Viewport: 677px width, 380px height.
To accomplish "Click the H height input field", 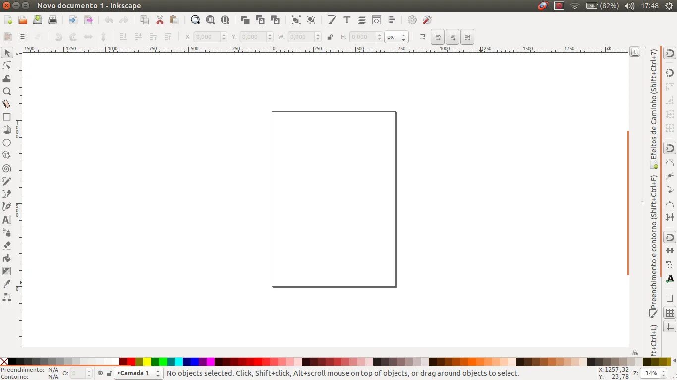I will 362,37.
